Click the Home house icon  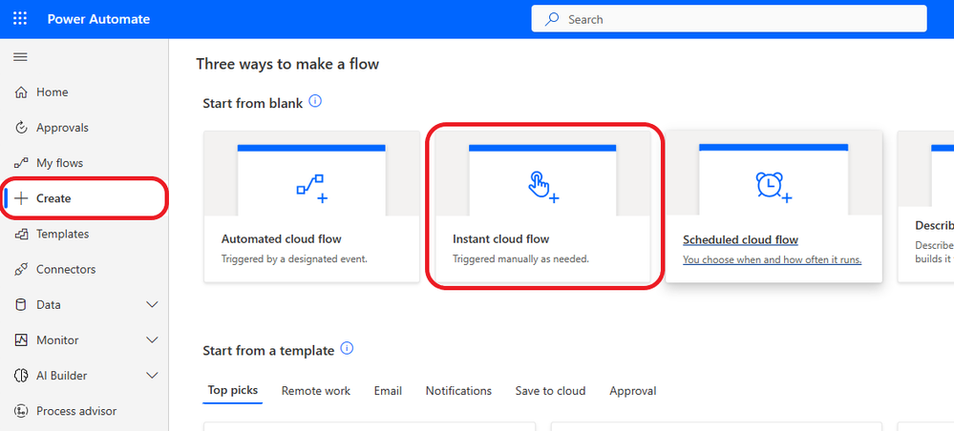21,92
